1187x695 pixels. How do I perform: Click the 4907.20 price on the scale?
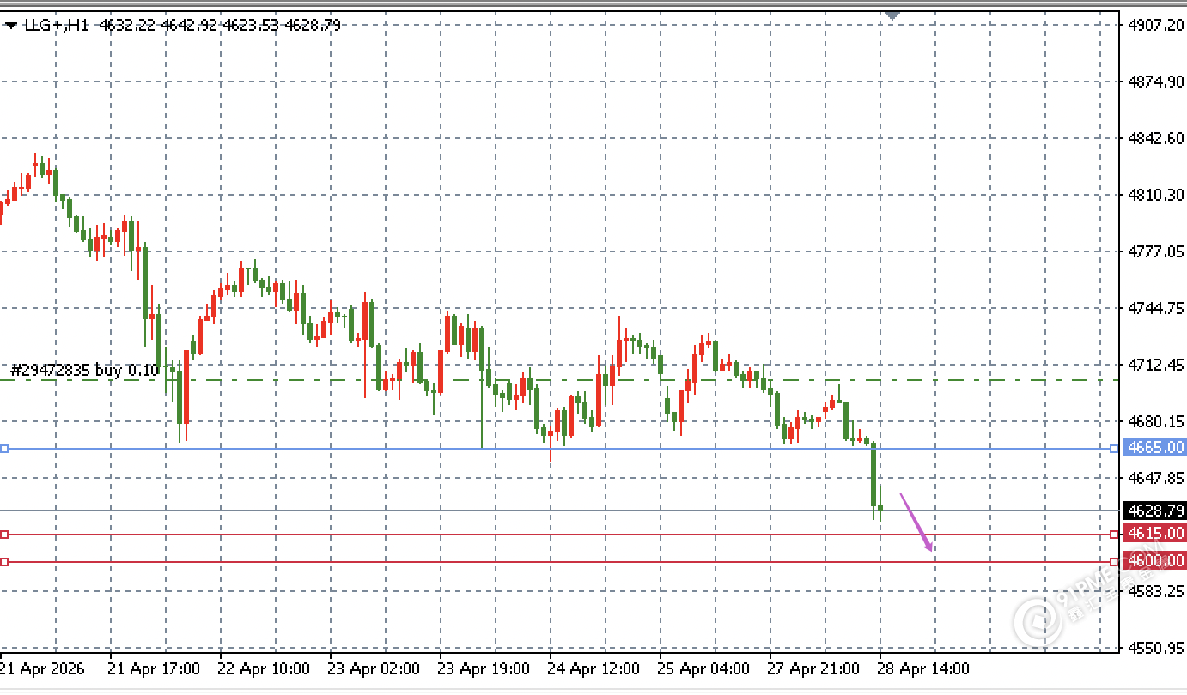[1155, 25]
